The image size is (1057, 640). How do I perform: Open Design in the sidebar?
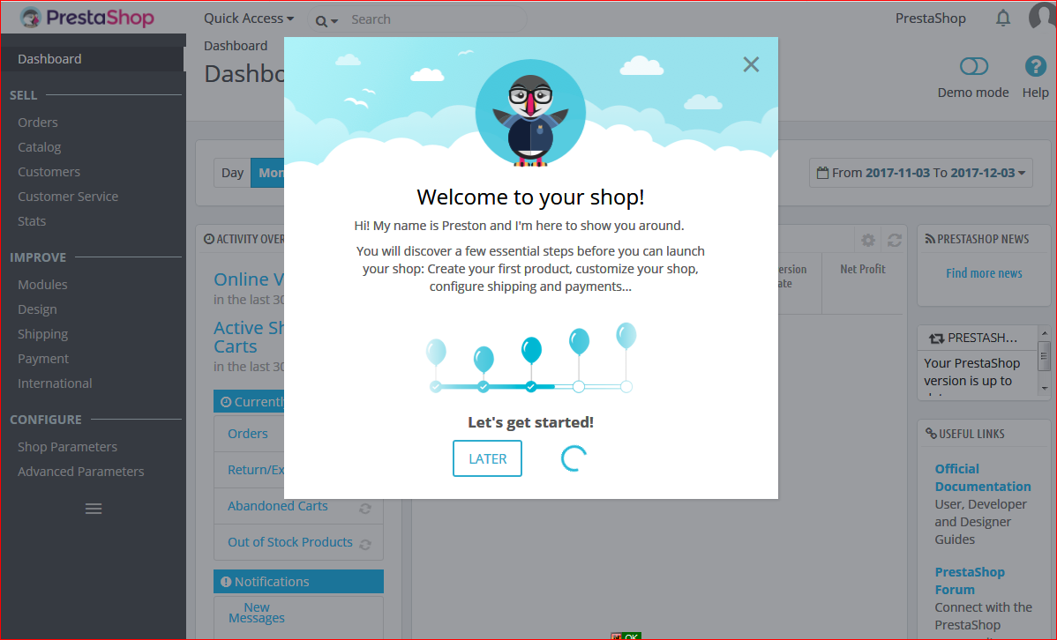click(37, 309)
